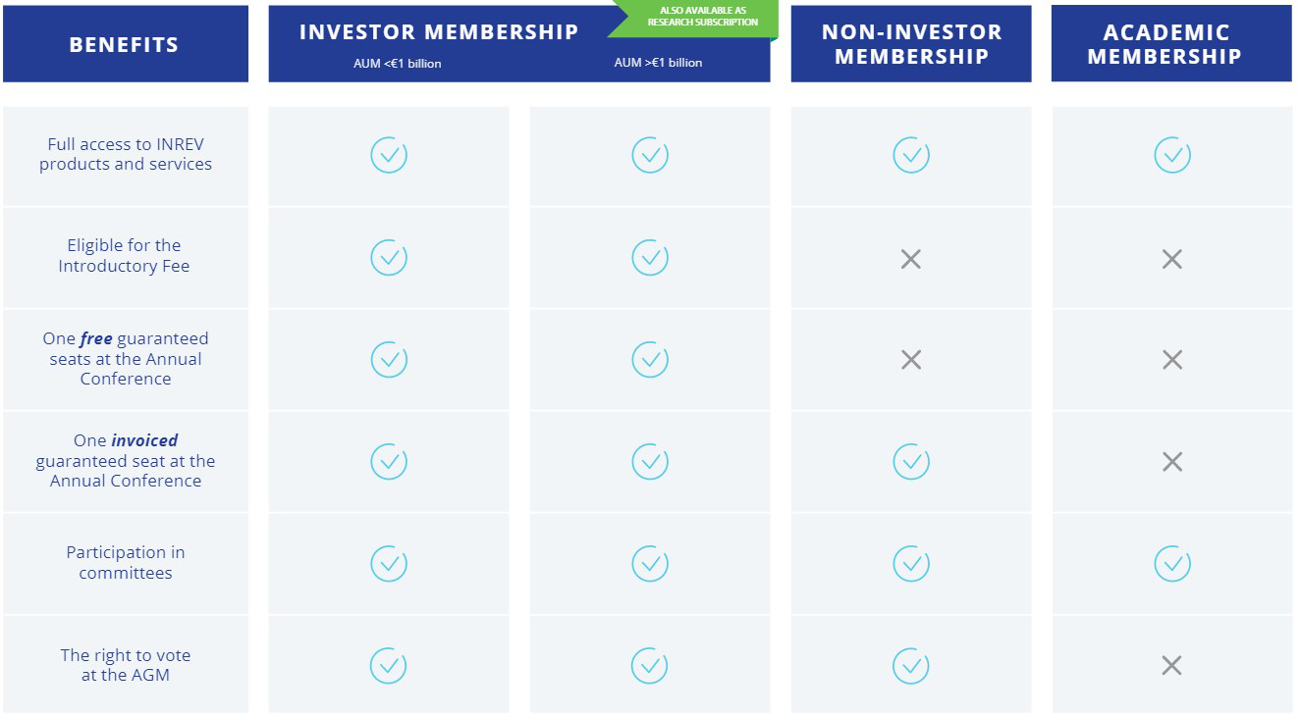Click checkmark for INREV access under Non-Investor Membership

pos(910,155)
